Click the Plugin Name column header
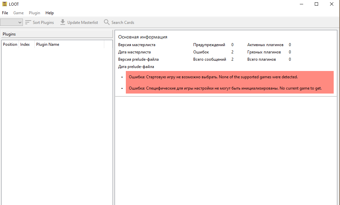340x205 pixels. (x=69, y=44)
